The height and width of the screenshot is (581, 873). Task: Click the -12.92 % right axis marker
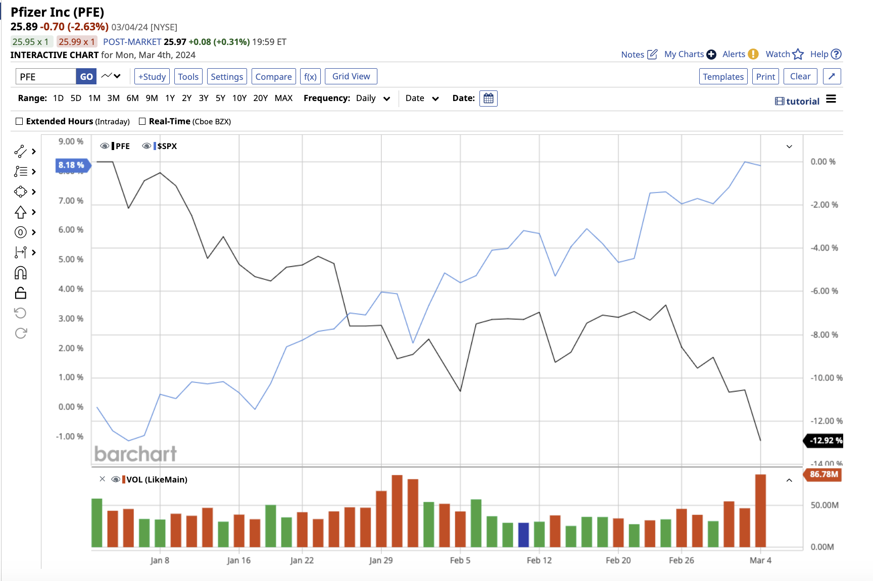[823, 441]
